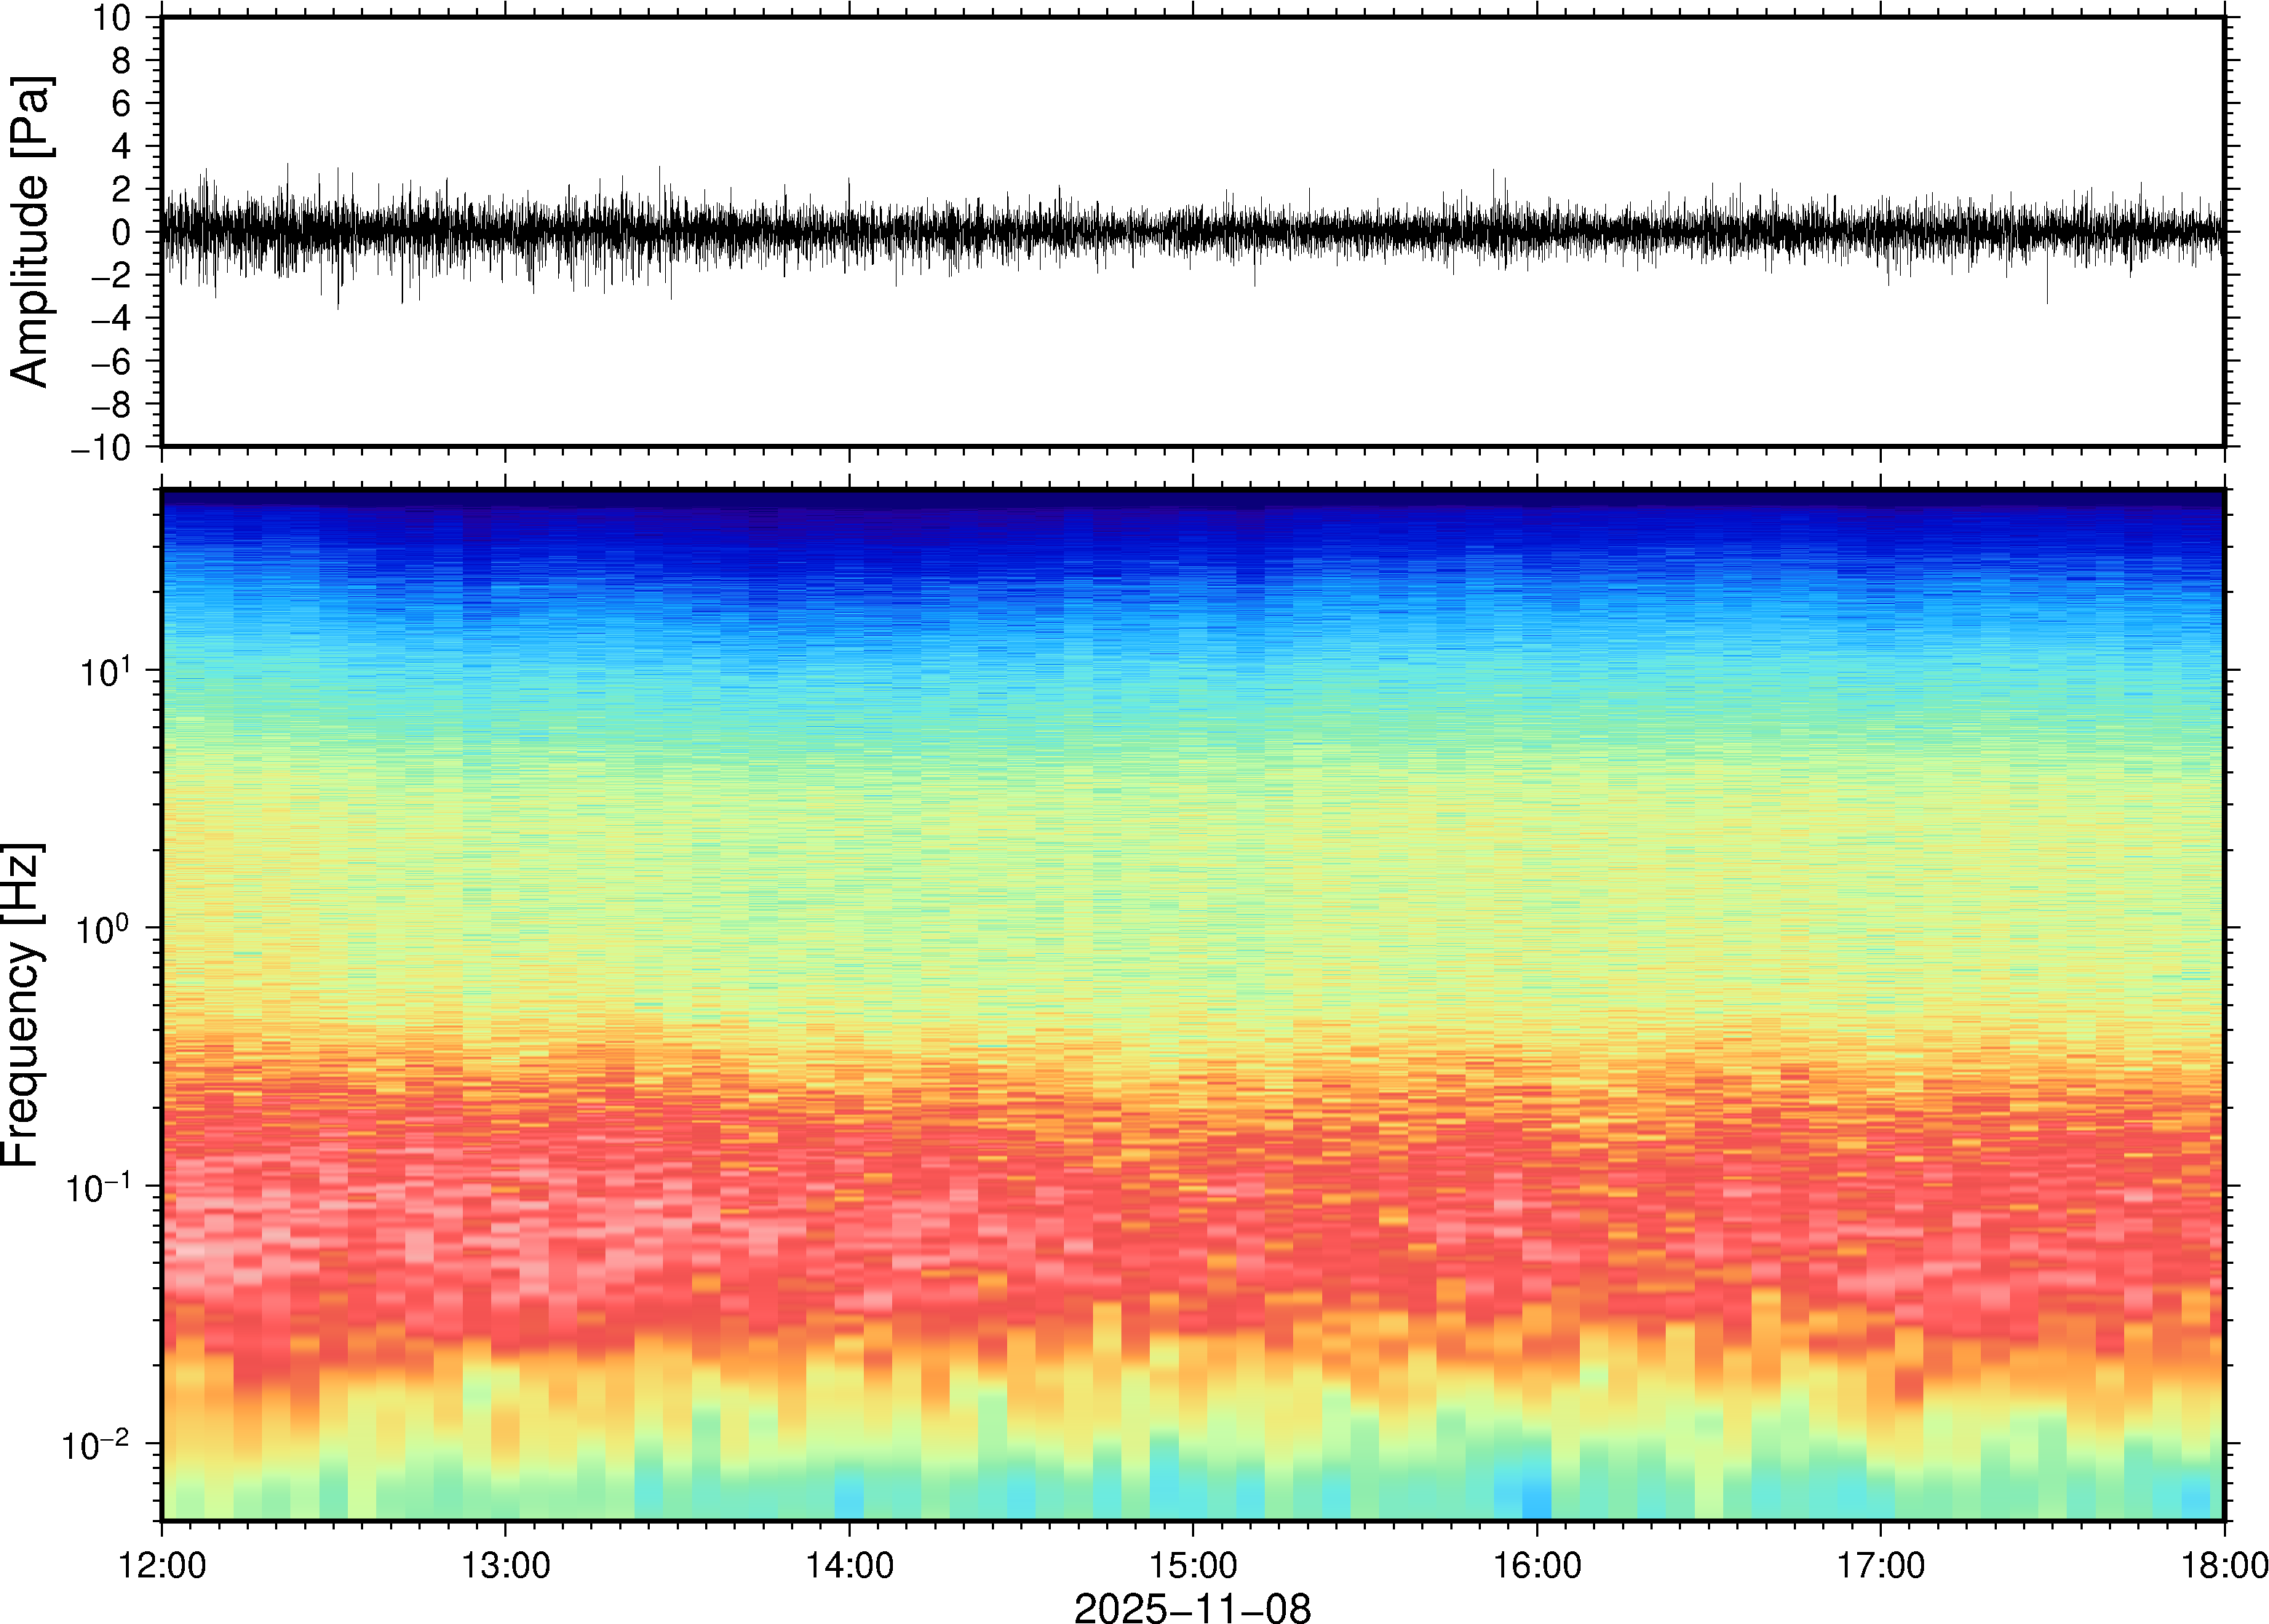This screenshot has width=2269, height=1624.
Task: Click the 18:00 end time label
Action: point(2224,1565)
